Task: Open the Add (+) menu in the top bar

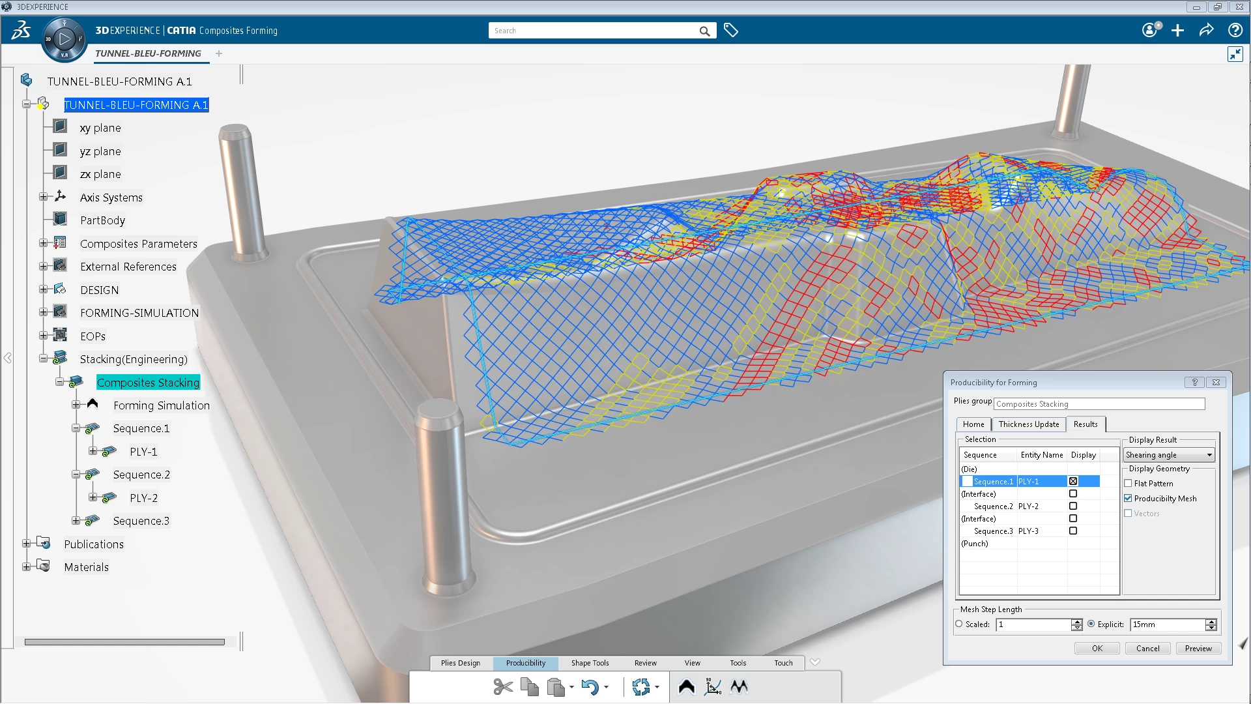Action: [x=1178, y=30]
